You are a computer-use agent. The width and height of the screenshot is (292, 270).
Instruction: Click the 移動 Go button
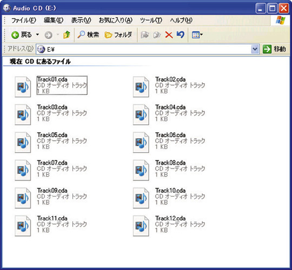click(x=275, y=49)
